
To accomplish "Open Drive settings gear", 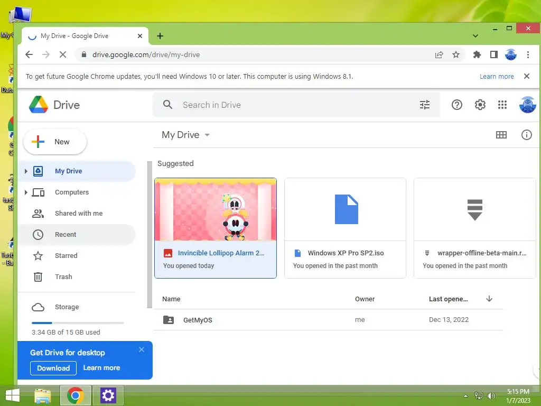I will point(480,105).
